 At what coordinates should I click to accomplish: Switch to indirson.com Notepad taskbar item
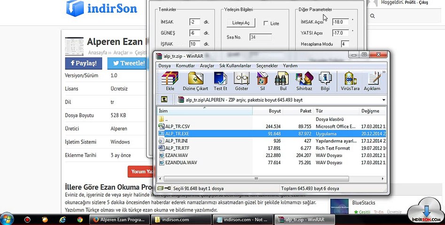pos(243,220)
